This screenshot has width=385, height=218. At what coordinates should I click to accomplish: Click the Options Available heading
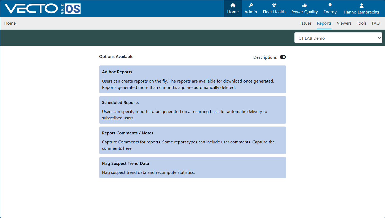[116, 57]
